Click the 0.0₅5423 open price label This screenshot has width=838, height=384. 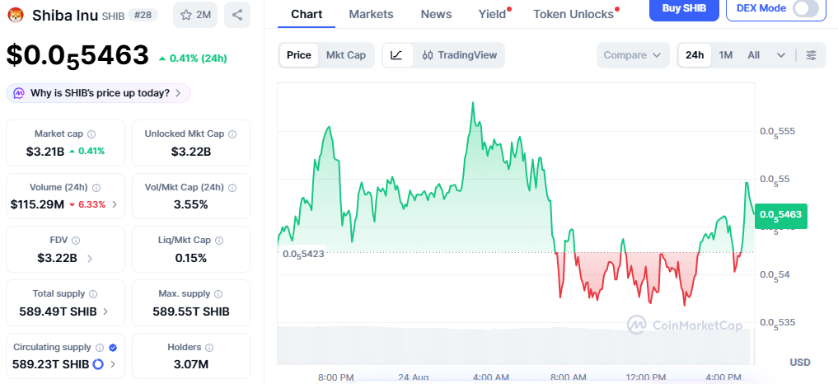pyautogui.click(x=303, y=254)
